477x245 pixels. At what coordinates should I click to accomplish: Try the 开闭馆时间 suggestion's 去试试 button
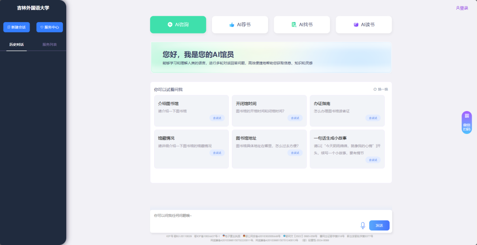click(x=295, y=118)
